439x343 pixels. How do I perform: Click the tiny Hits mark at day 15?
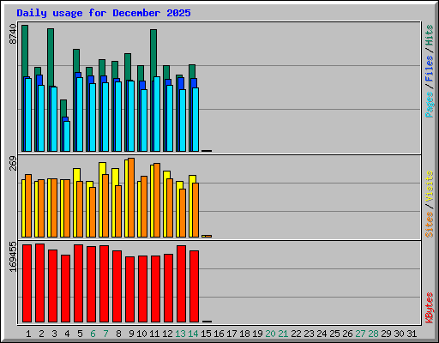point(207,151)
